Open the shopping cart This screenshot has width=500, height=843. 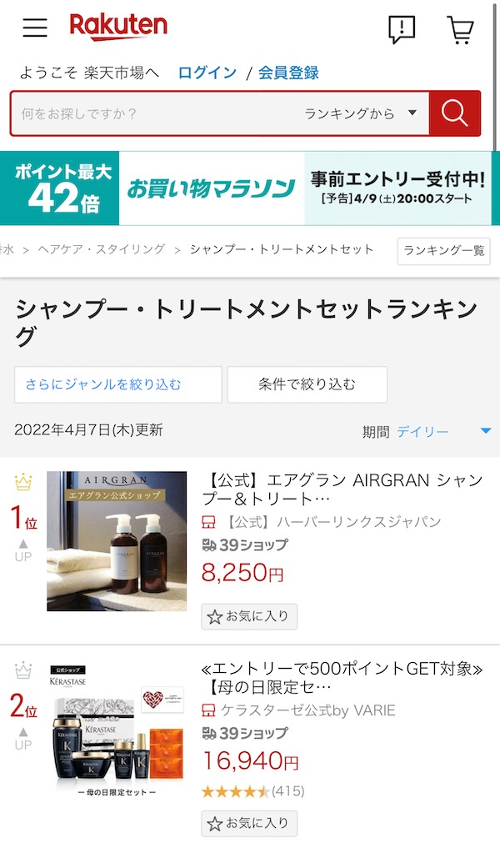pos(460,30)
